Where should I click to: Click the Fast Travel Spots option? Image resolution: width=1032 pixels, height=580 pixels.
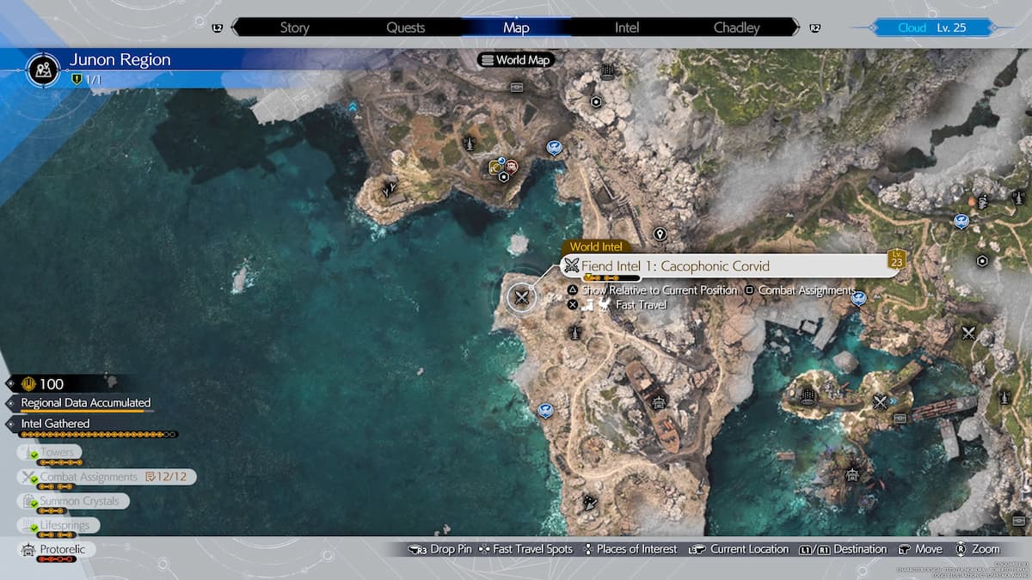click(x=525, y=549)
